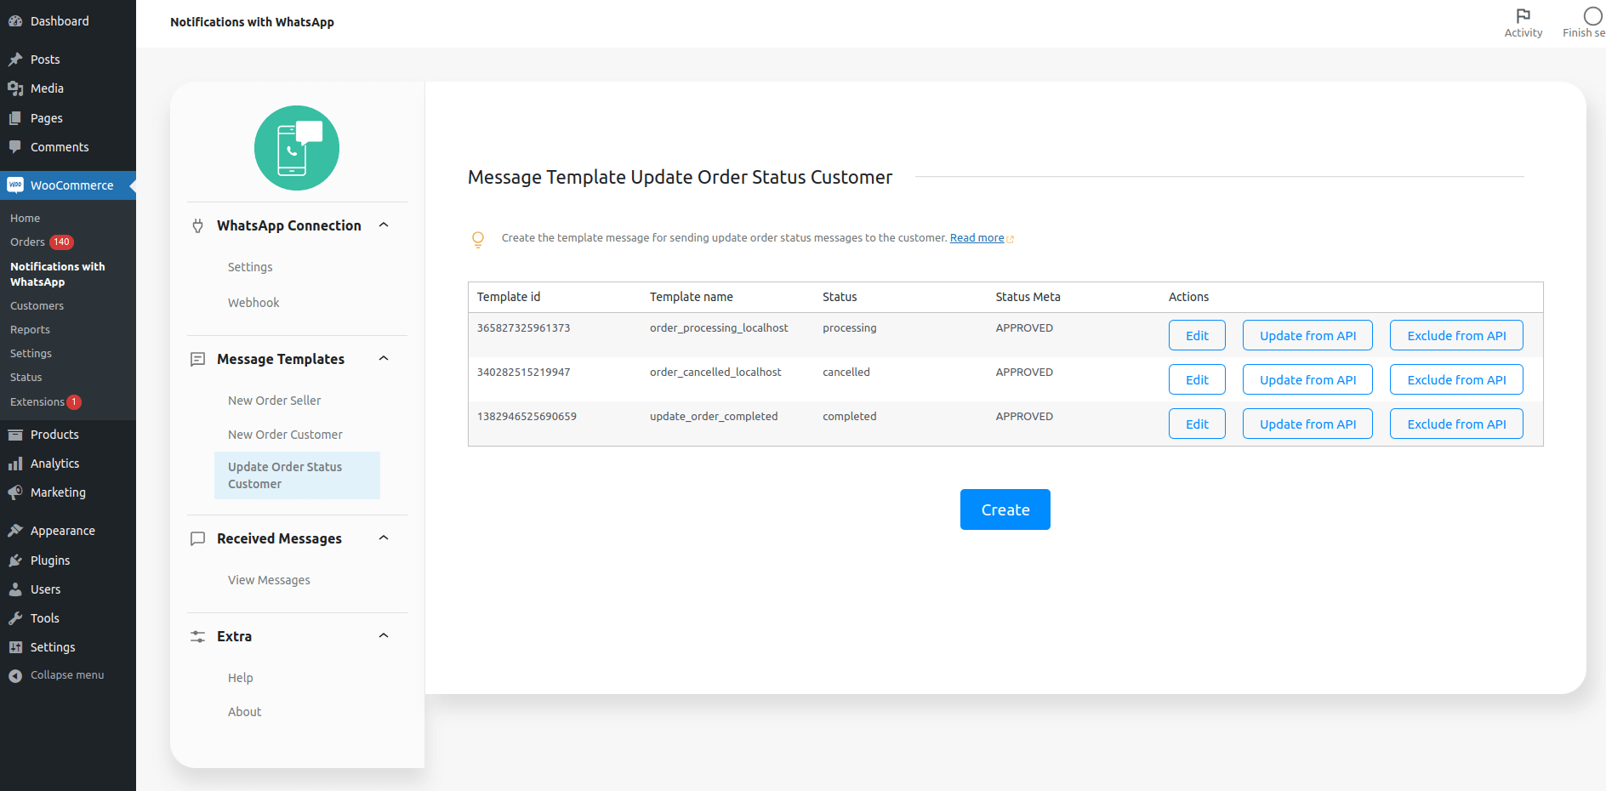Edit the order_processing_localhost template

(x=1197, y=335)
